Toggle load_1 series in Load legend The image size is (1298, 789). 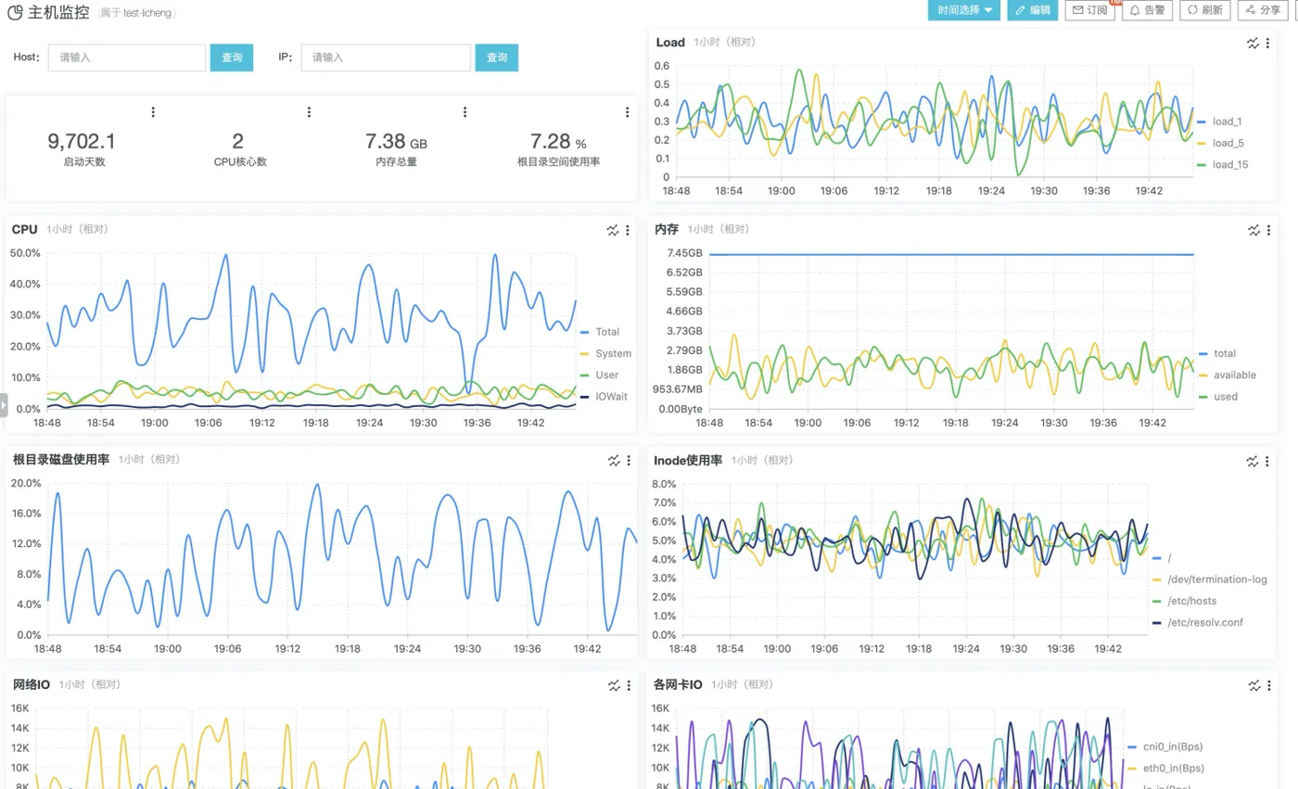(1220, 121)
